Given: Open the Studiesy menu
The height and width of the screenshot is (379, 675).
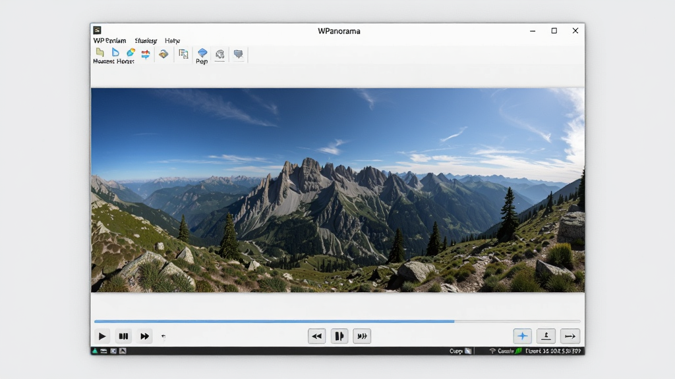Looking at the screenshot, I should point(146,40).
